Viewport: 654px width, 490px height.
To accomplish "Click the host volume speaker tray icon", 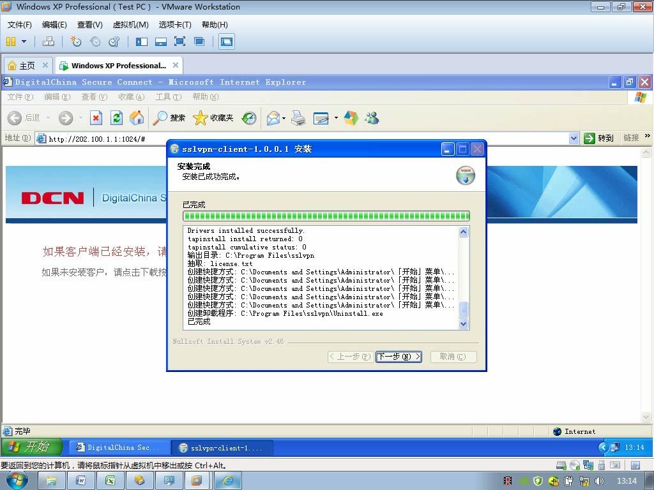I will tap(599, 481).
